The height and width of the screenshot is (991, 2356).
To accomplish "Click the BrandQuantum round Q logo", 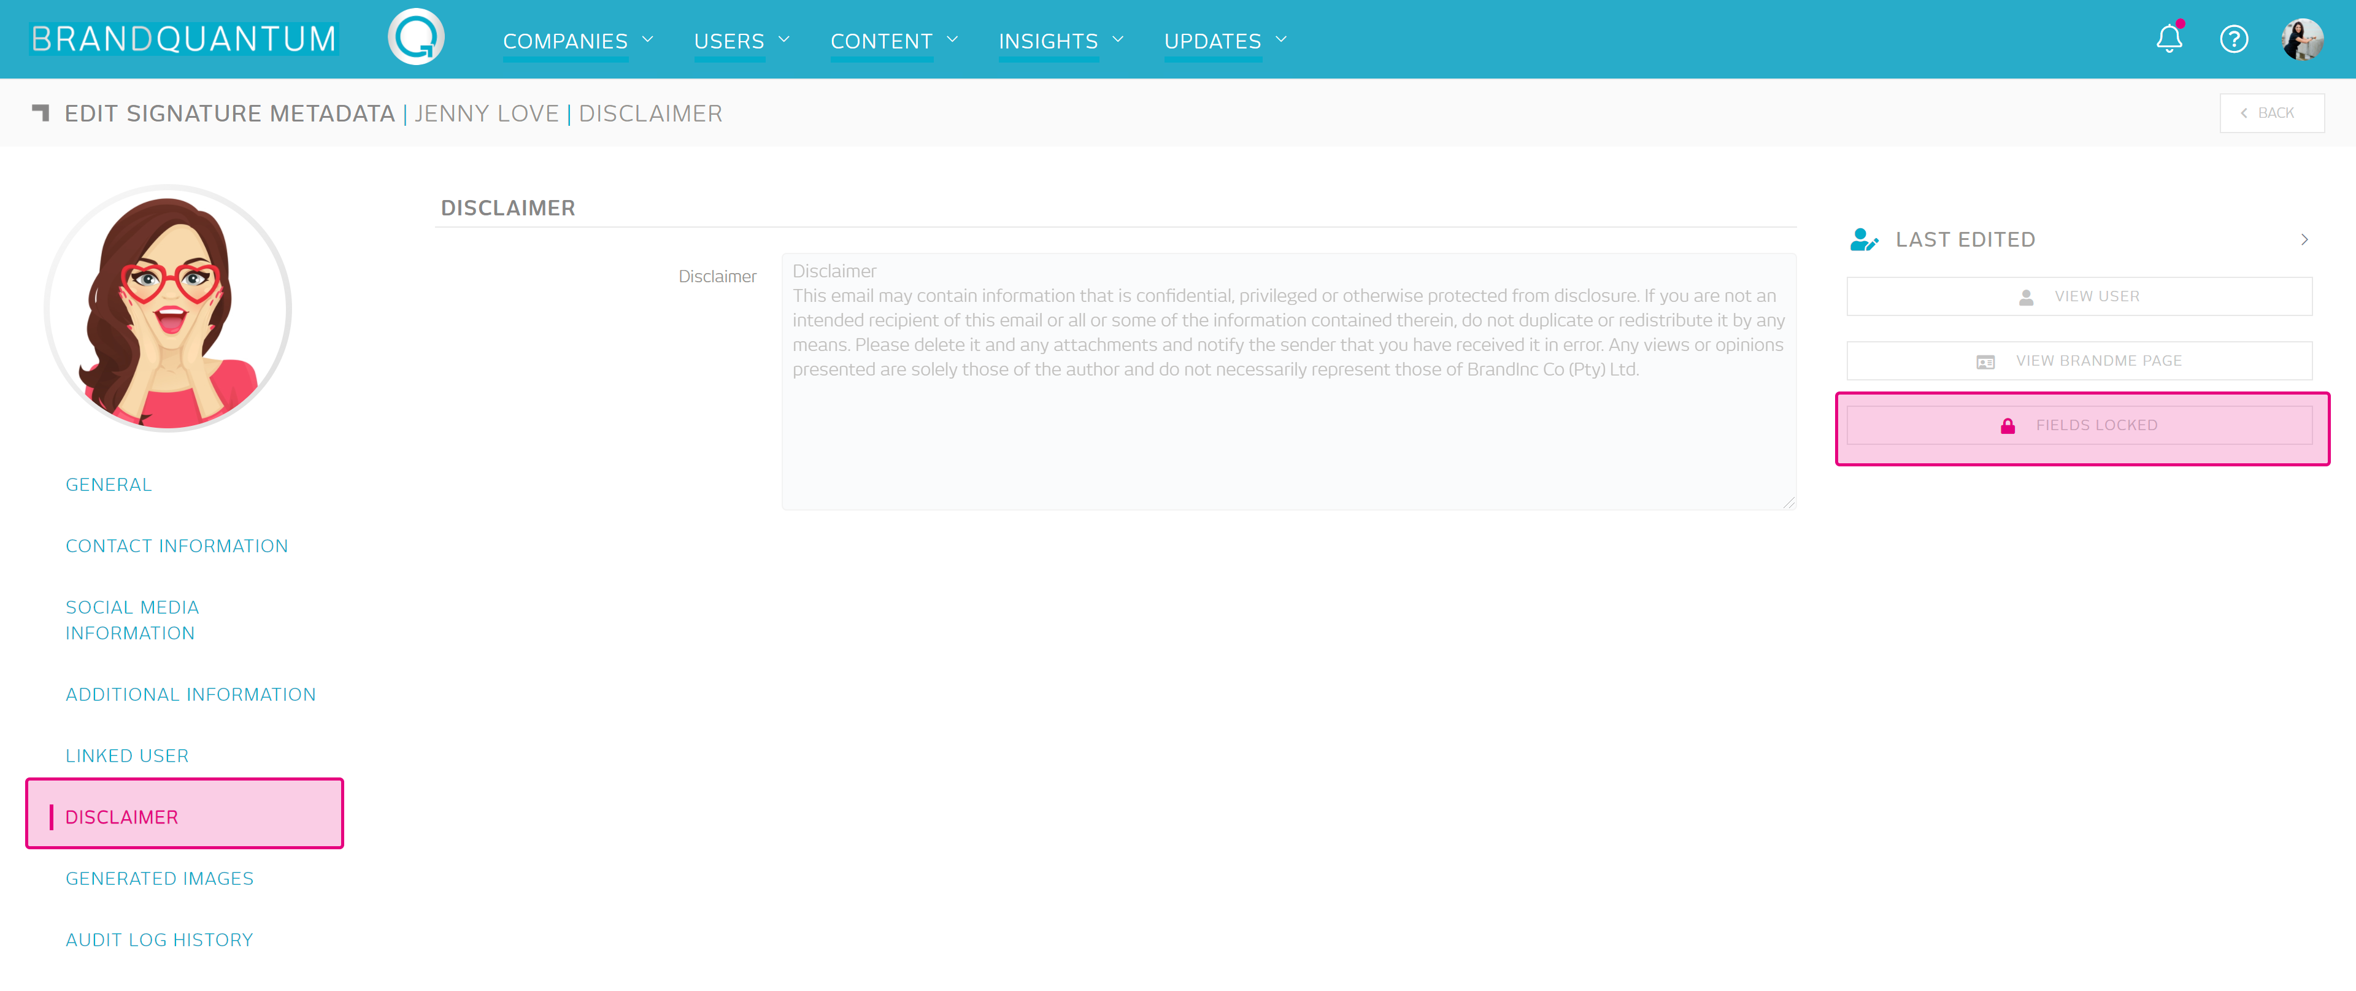I will (416, 37).
